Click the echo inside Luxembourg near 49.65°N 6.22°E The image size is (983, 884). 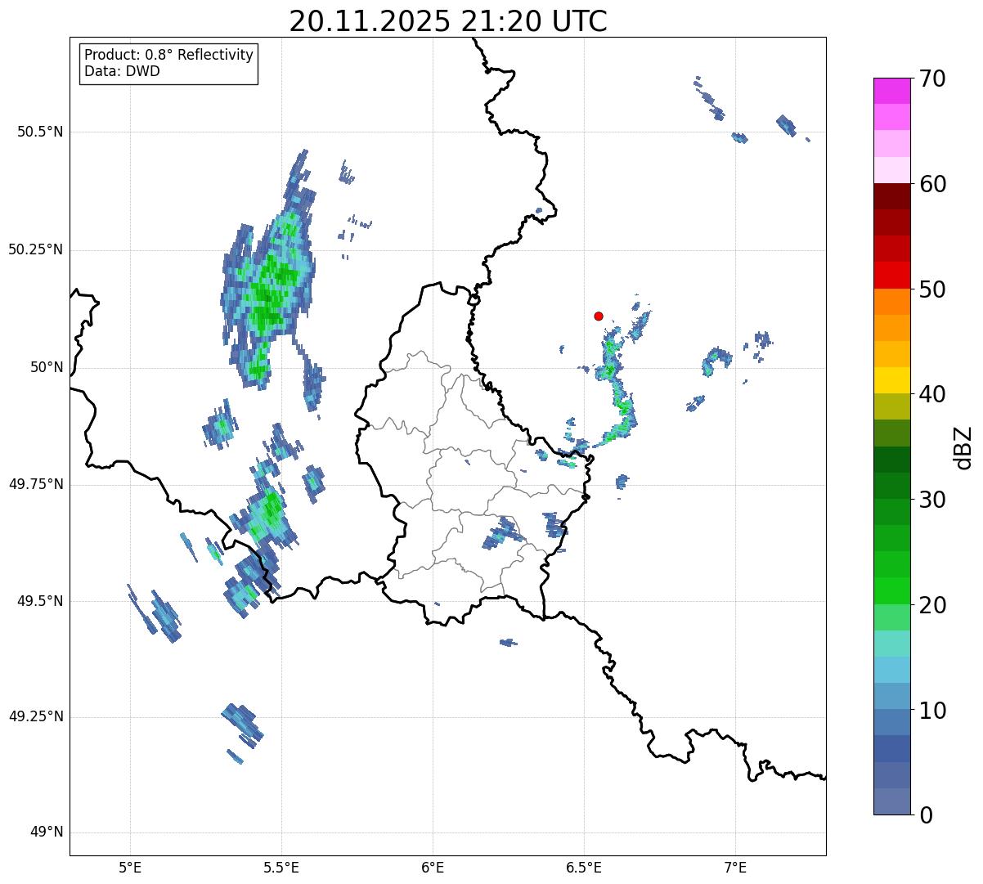pyautogui.click(x=503, y=533)
